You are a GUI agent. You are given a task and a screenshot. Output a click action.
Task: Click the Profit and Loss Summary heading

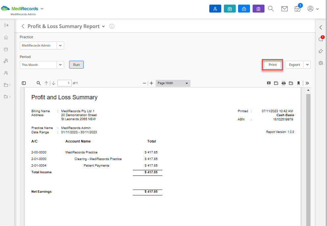coord(64,97)
